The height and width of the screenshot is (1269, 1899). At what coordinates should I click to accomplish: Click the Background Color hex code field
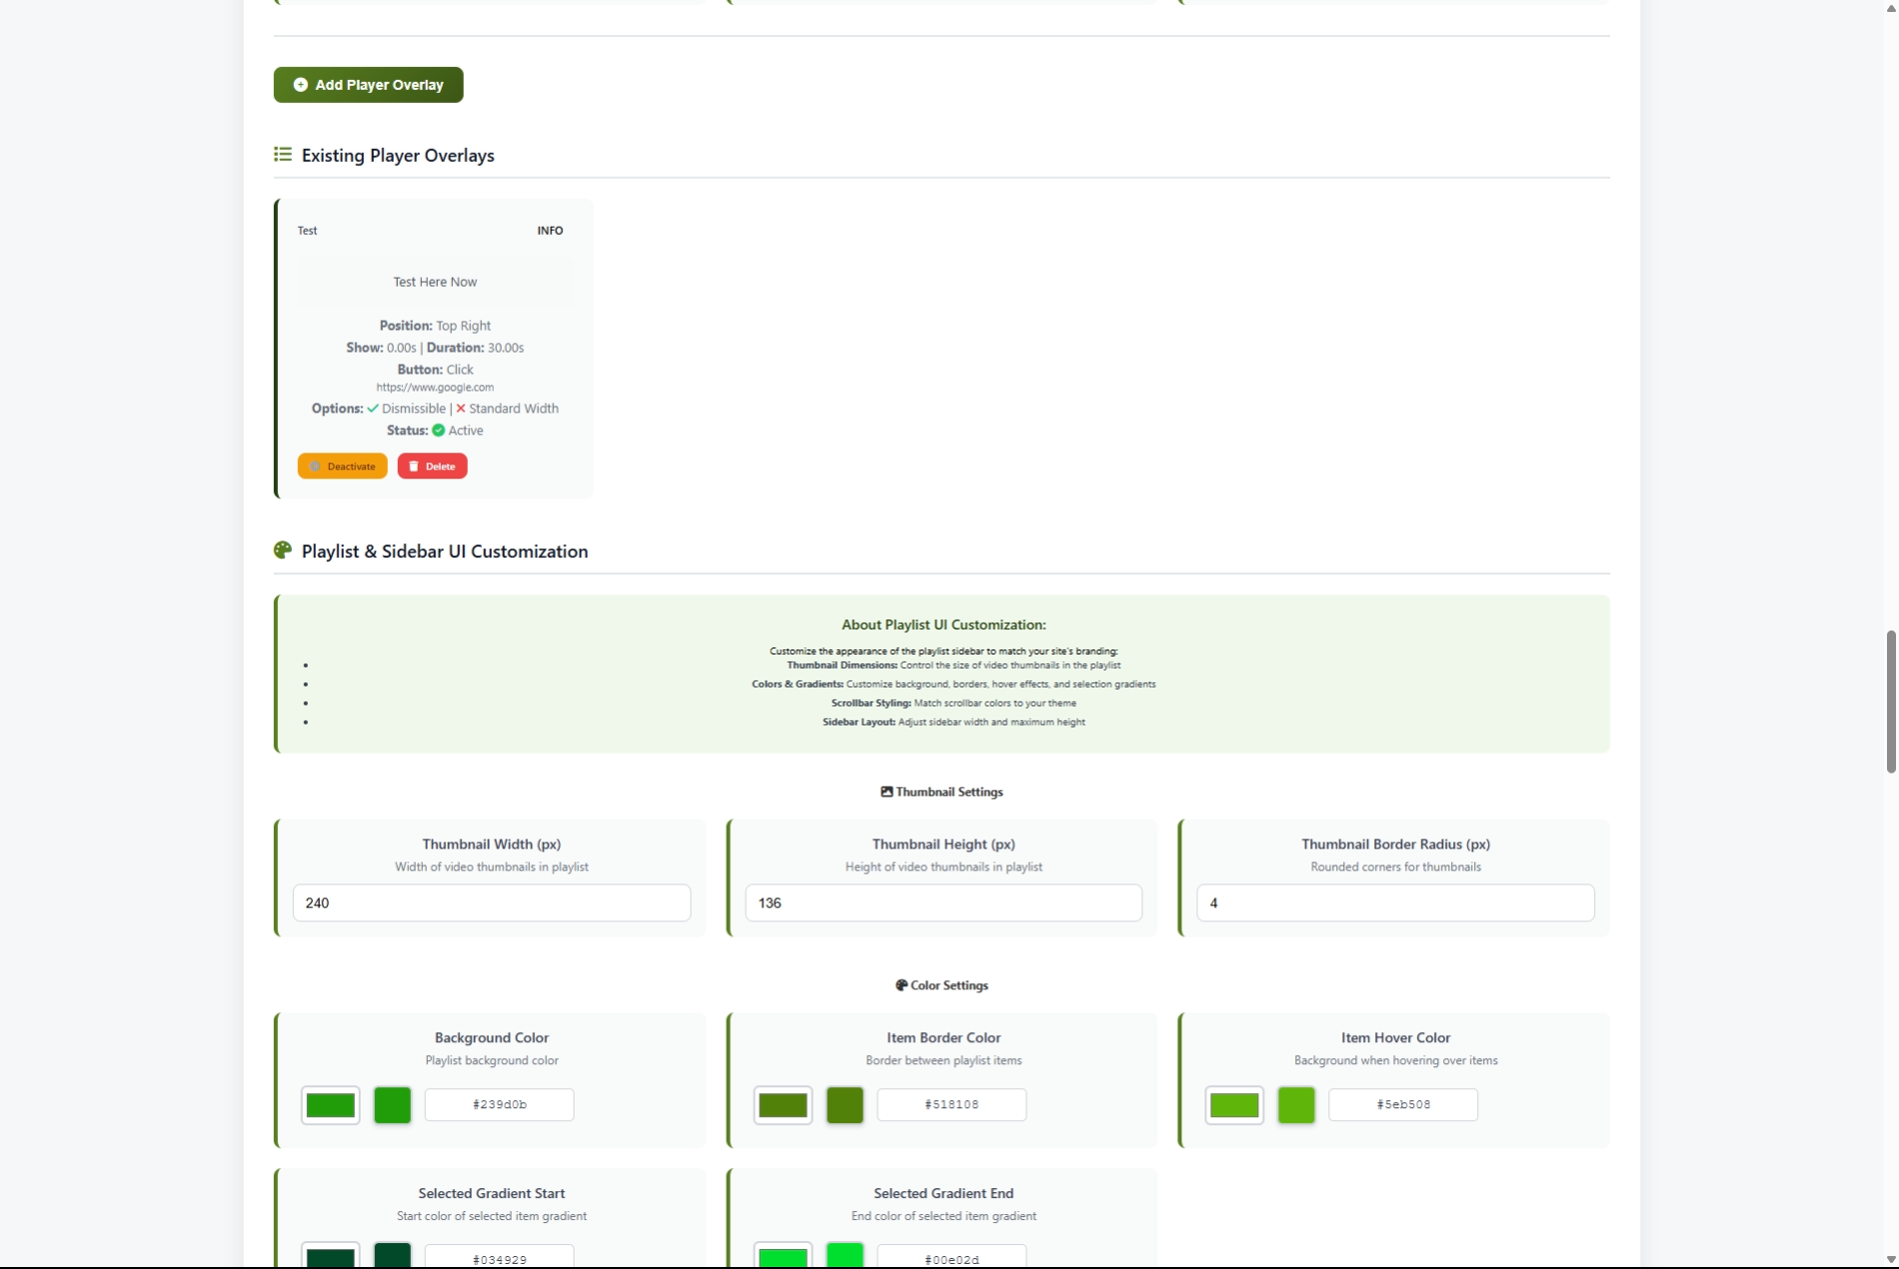coord(499,1105)
